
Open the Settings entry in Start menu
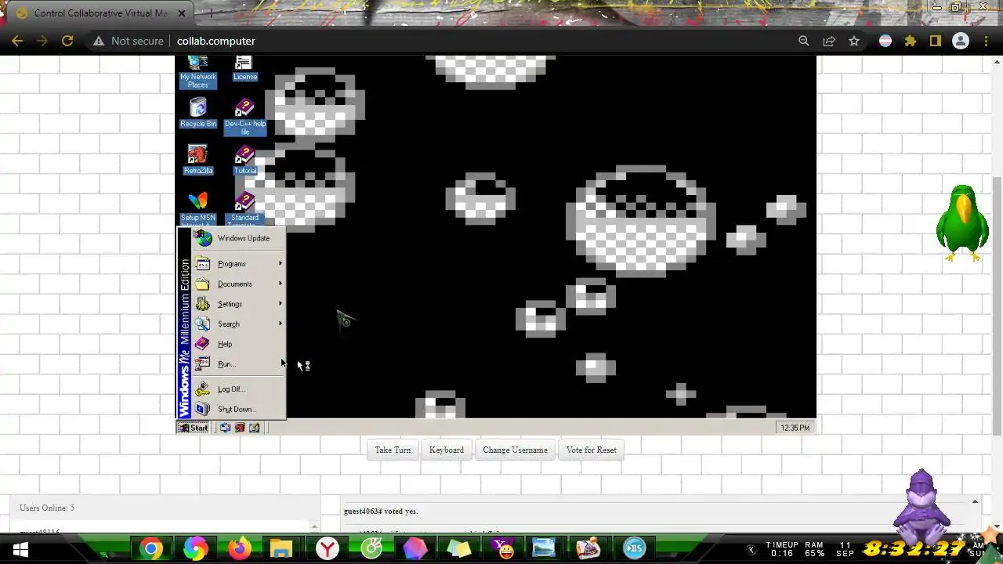pos(238,304)
